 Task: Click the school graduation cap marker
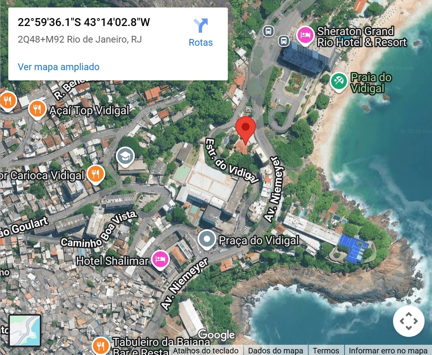[125, 157]
